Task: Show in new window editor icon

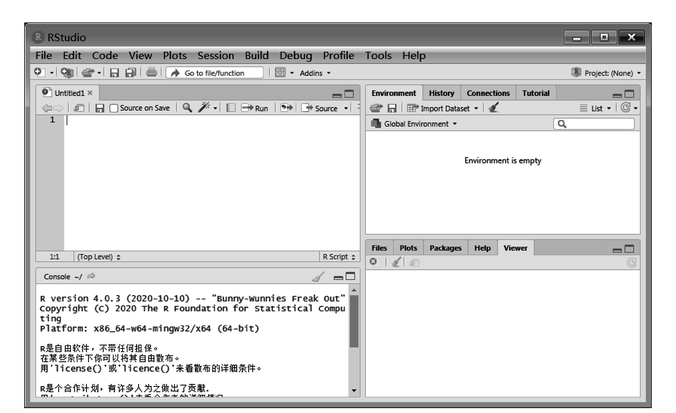Action: click(79, 108)
